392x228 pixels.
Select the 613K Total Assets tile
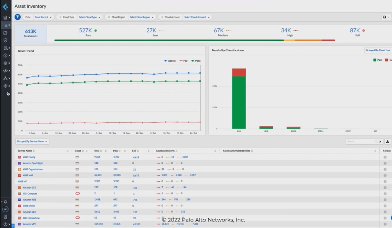31,33
